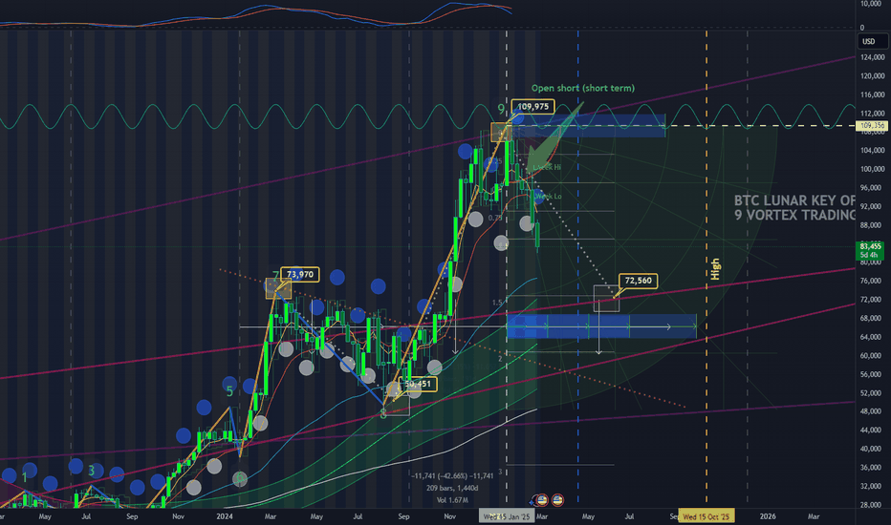This screenshot has width=891, height=525.
Task: Select the '−11,741 (−42.66%)' price range text
Action: [440, 476]
